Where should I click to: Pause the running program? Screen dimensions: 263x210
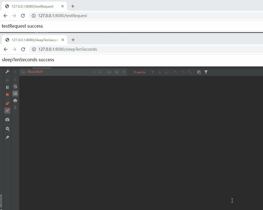(x=7, y=87)
